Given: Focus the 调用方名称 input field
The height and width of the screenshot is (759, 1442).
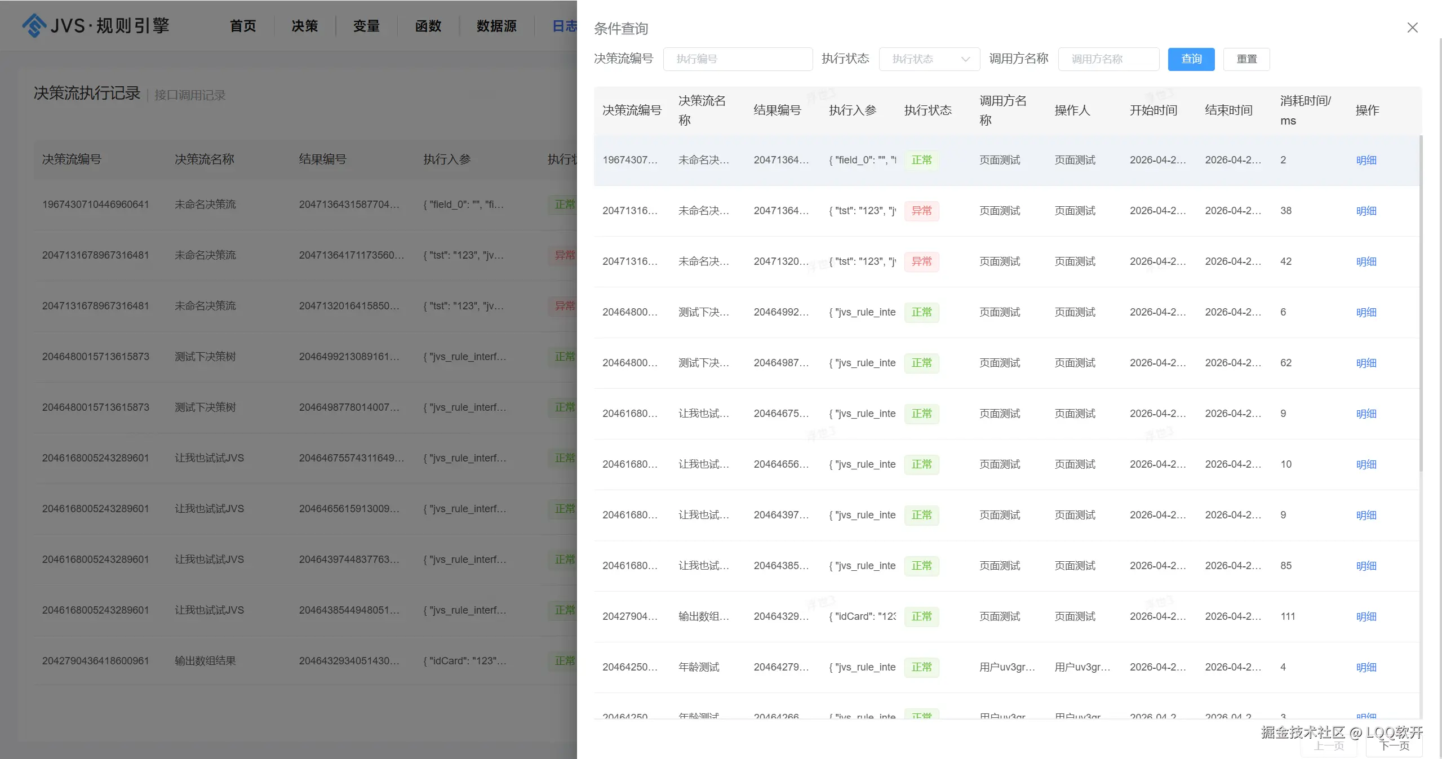Looking at the screenshot, I should click(x=1108, y=59).
